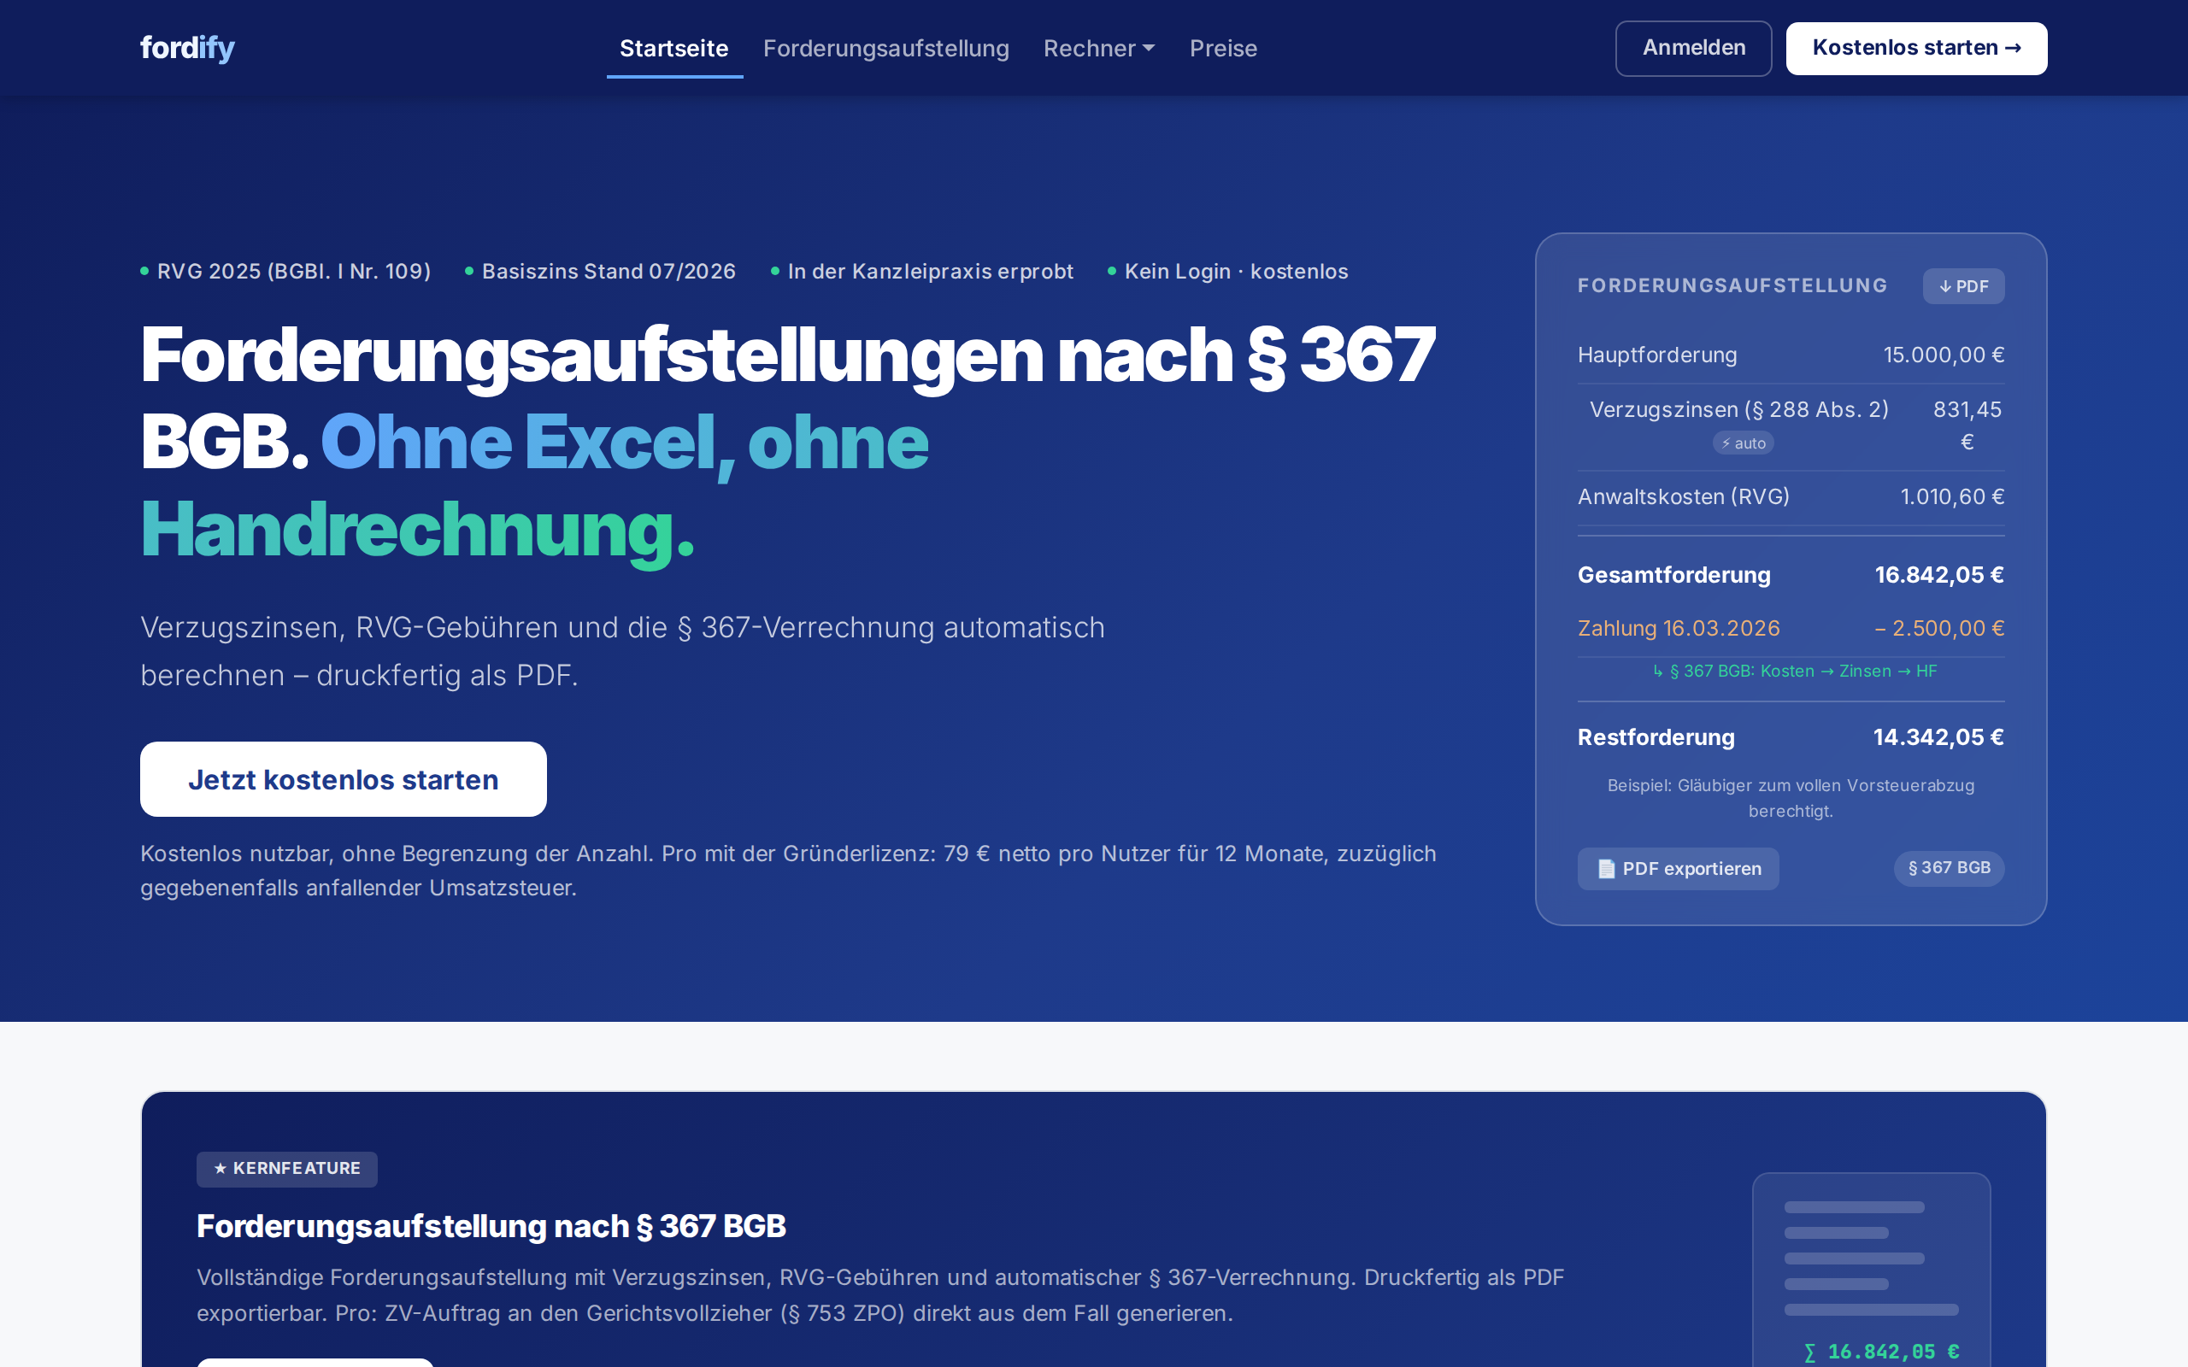Click the Hauptforderung amount 15.000,00 €
This screenshot has height=1367, width=2188.
pos(1943,355)
